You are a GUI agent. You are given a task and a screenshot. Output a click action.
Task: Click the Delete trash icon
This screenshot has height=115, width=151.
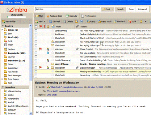click(x=65, y=21)
